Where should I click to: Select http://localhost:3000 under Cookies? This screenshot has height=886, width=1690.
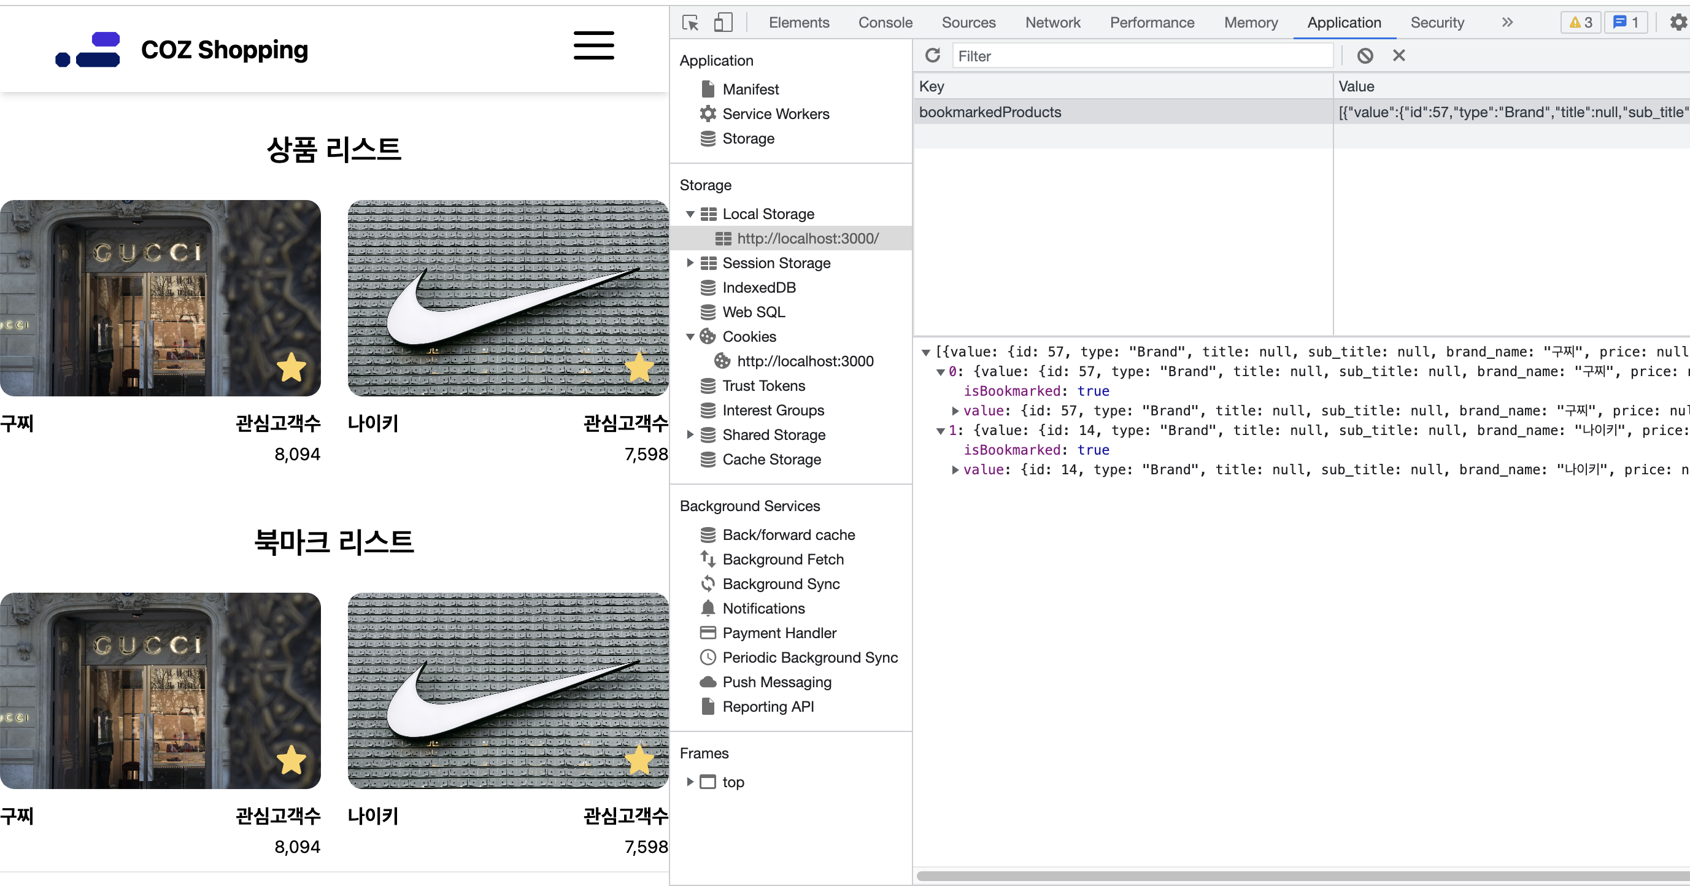(804, 361)
